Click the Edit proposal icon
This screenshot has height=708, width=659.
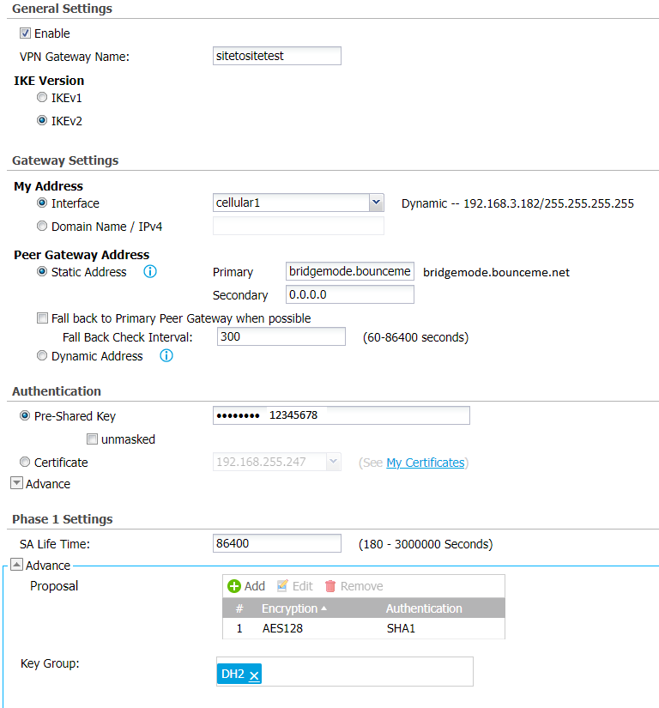(283, 586)
